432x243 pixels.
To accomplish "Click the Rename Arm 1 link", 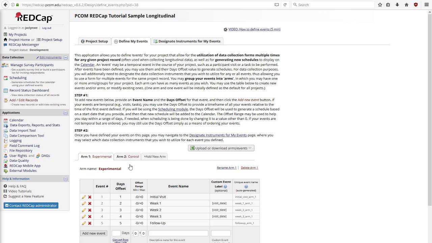I will point(226,168).
